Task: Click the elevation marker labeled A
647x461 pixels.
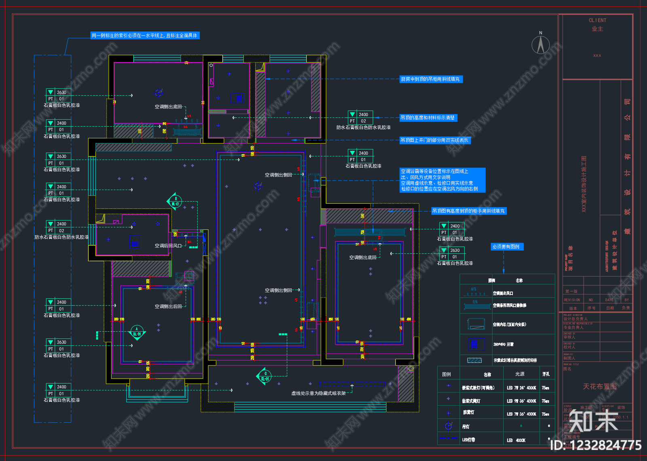Action: pyautogui.click(x=137, y=332)
